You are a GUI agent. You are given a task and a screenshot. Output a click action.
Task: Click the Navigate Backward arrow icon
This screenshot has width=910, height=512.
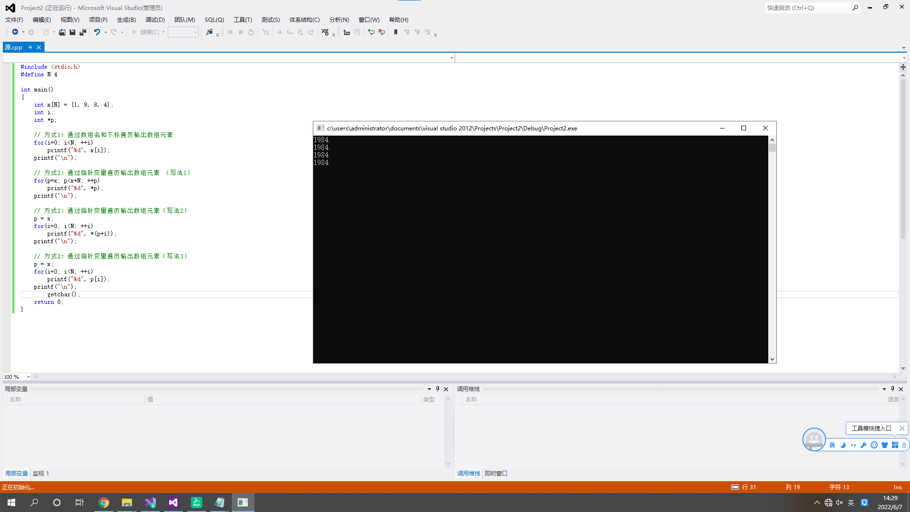tap(15, 32)
